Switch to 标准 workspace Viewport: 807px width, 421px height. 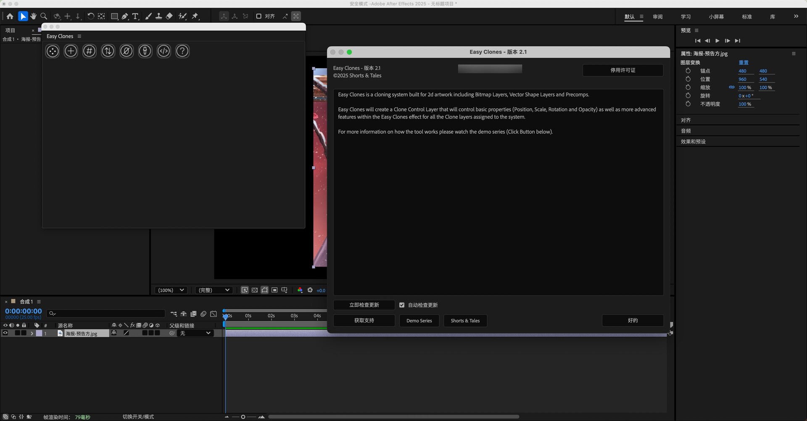click(x=747, y=17)
